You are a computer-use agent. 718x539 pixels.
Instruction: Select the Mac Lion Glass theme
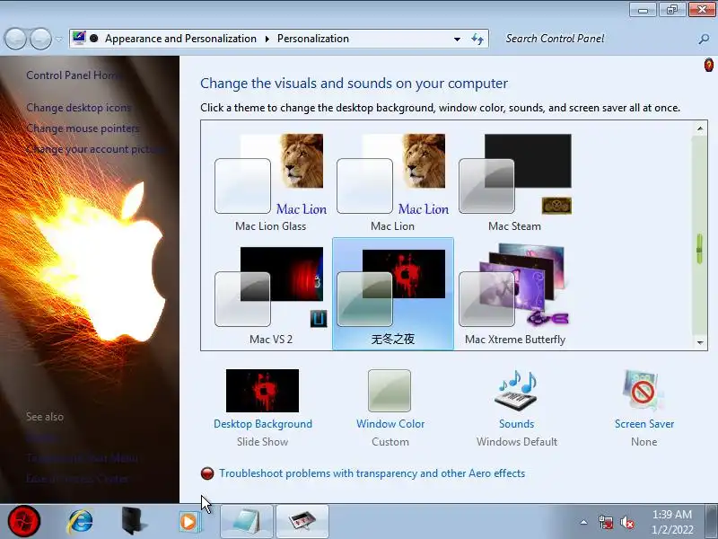[271, 182]
